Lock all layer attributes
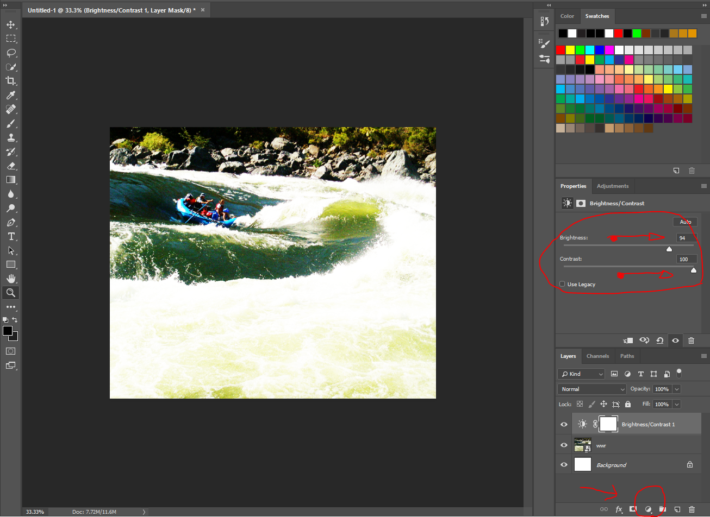This screenshot has height=517, width=710. (x=628, y=404)
